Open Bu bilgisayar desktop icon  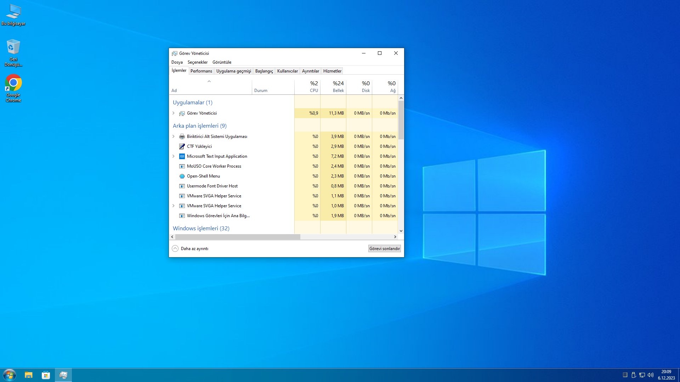coord(13,15)
